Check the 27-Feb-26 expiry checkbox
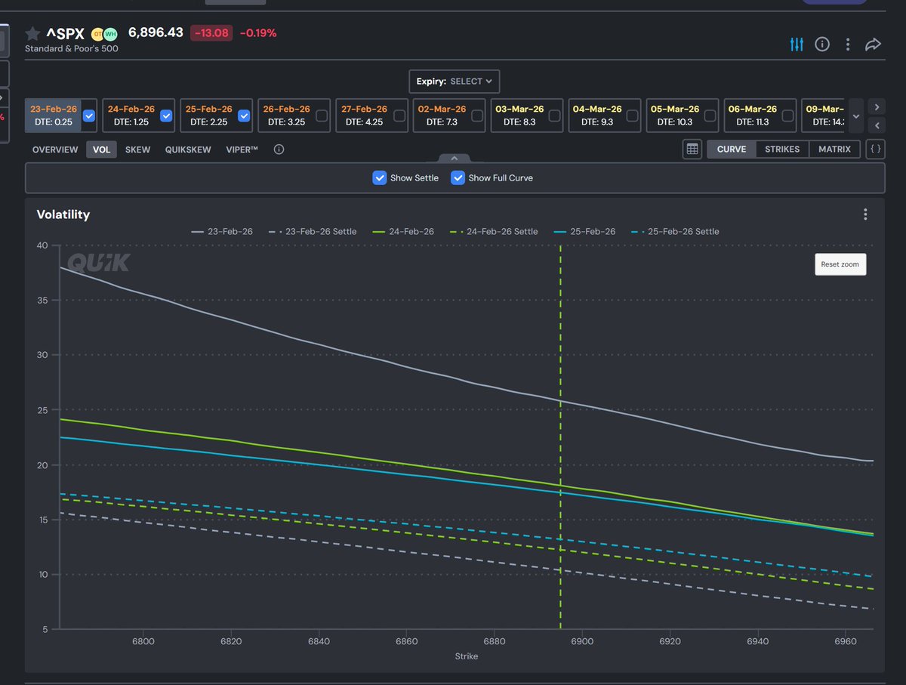Screen dimensions: 906x685 point(399,116)
